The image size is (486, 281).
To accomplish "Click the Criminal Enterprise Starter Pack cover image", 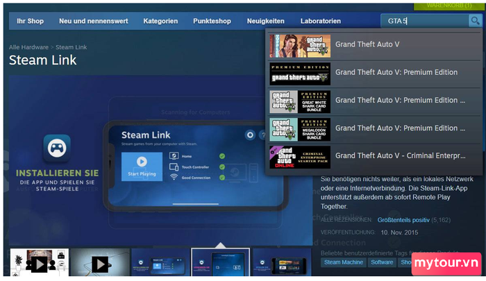I will pos(300,157).
